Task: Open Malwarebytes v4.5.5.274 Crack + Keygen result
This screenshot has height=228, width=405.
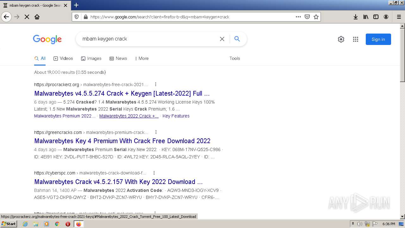Action: [x=122, y=93]
